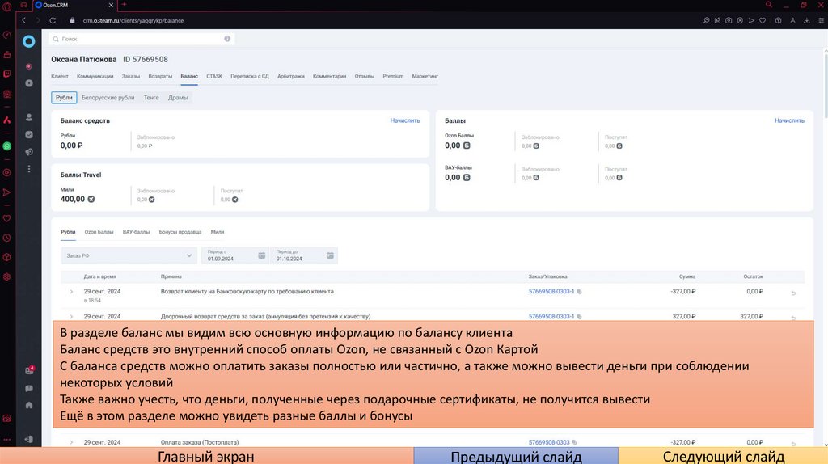
Task: Open the three-dots more menu in CRM sidebar
Action: (x=29, y=169)
